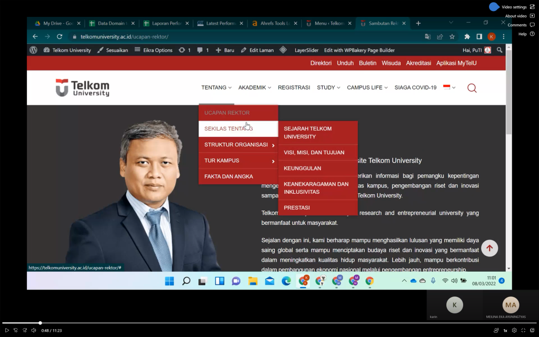Click the scroll-to-top arrow button
This screenshot has height=337, width=539.
click(x=490, y=249)
